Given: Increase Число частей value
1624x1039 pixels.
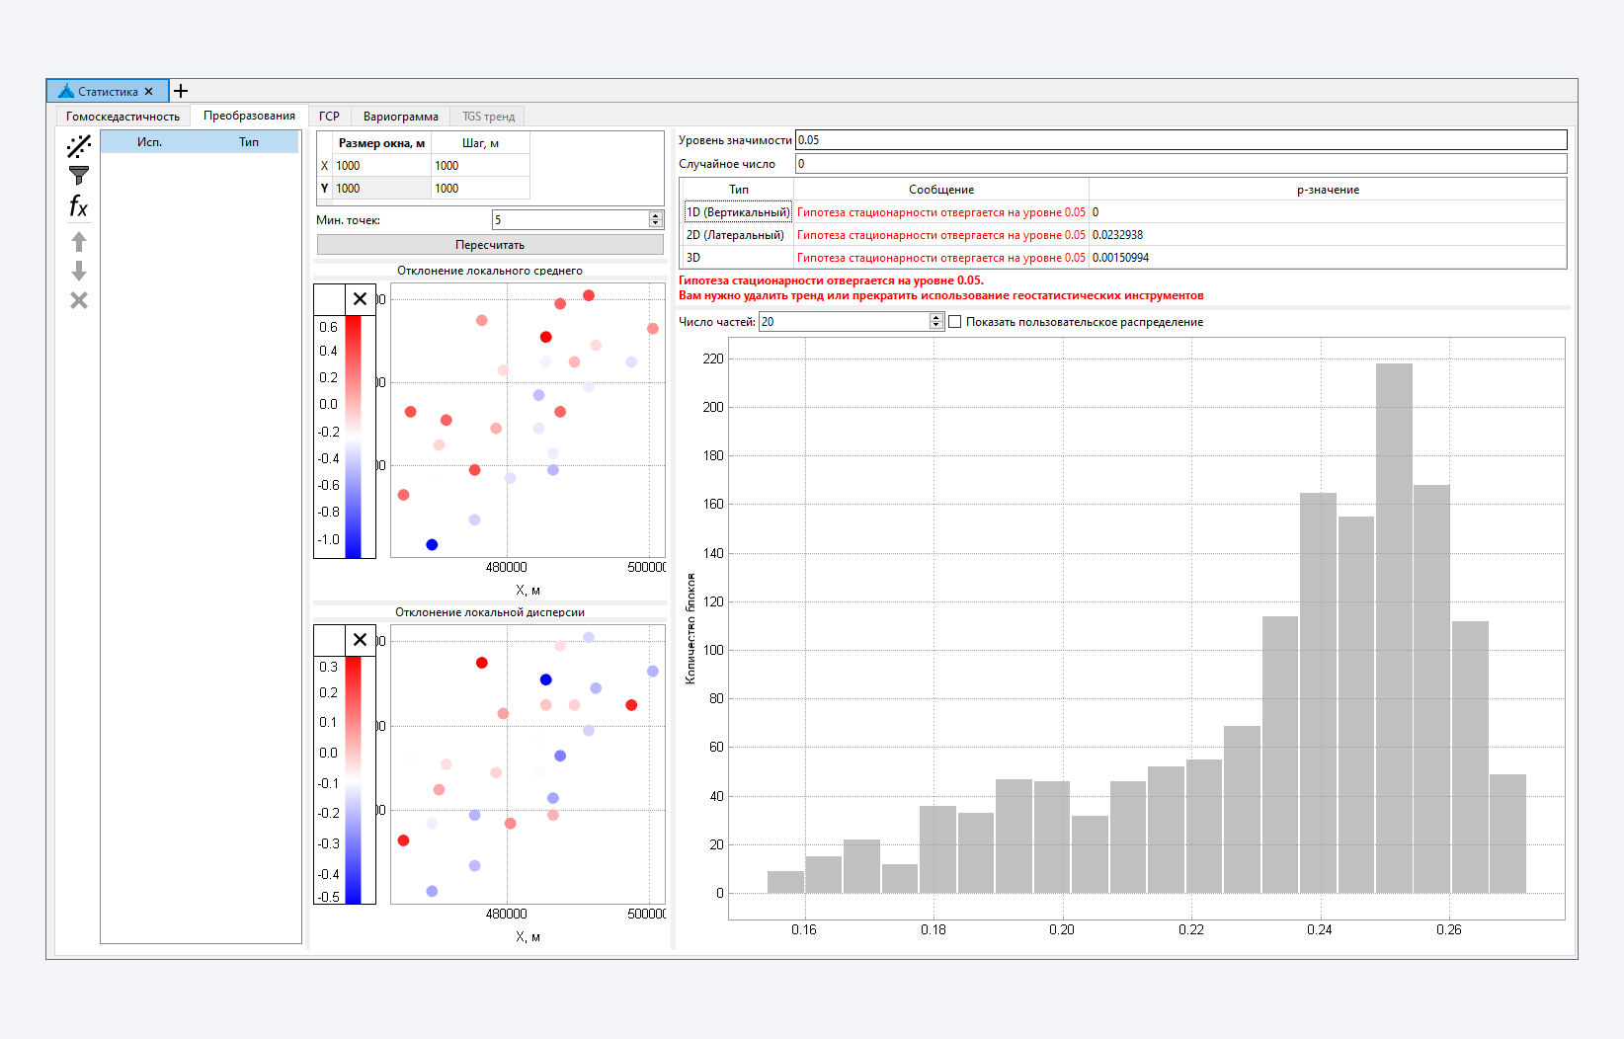Looking at the screenshot, I should tap(935, 318).
